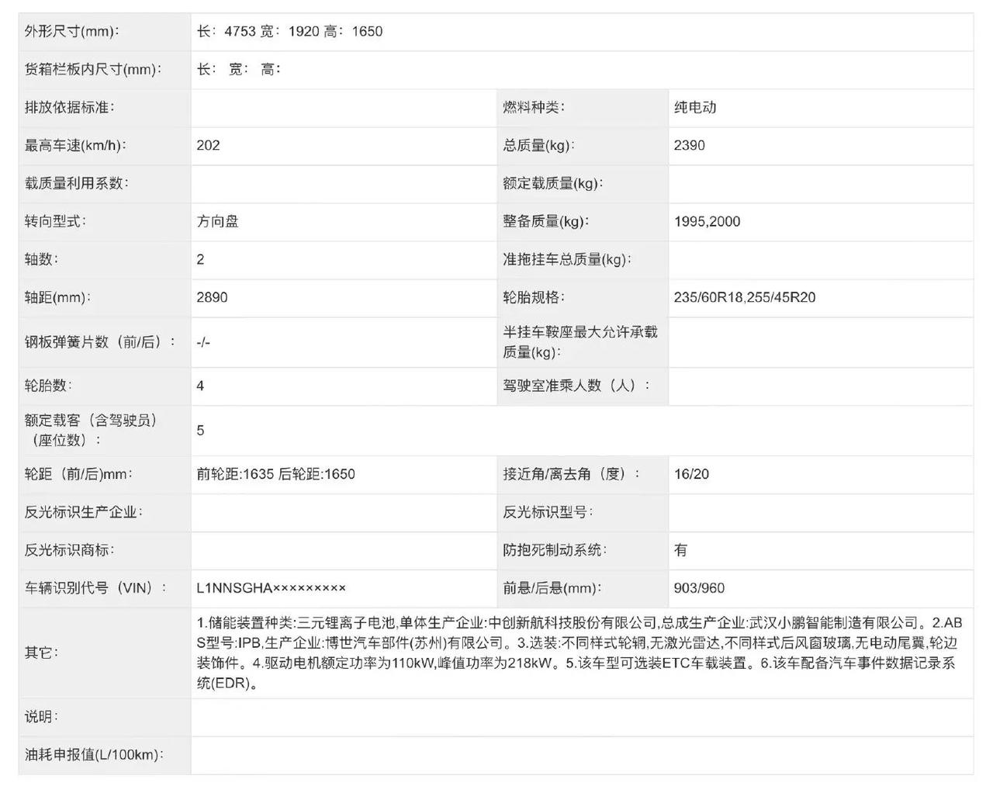This screenshot has height=786, width=993.
Task: Click the 防抱死制动系统 value 有
Action: click(x=681, y=550)
